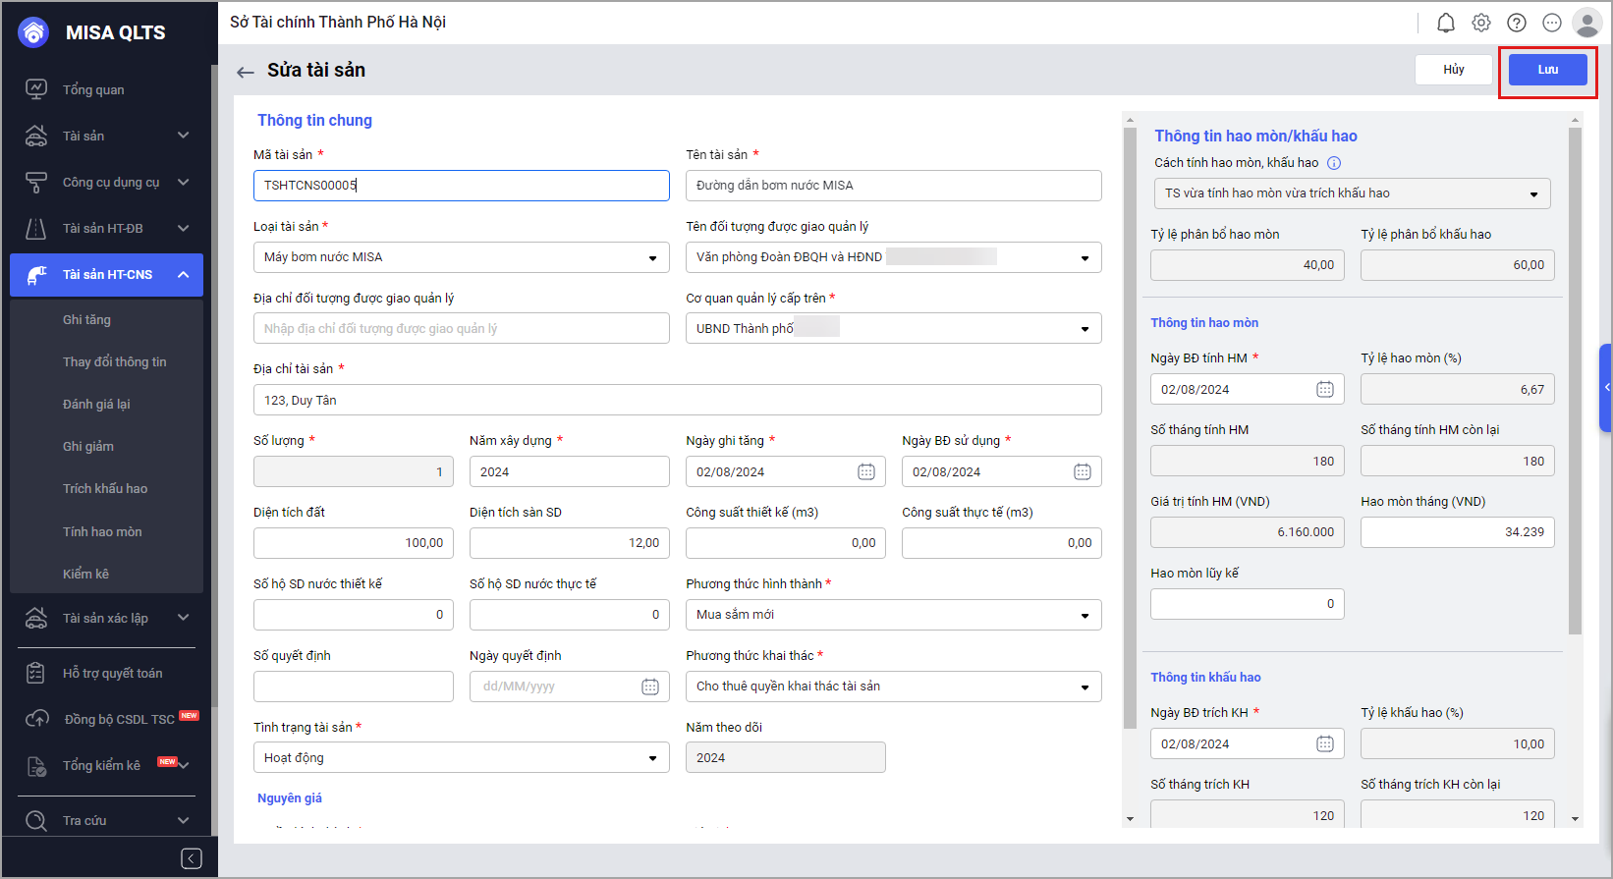Viewport: 1613px width, 879px height.
Task: Collapse the Tài sản HT-CNS menu section
Action: tap(183, 275)
